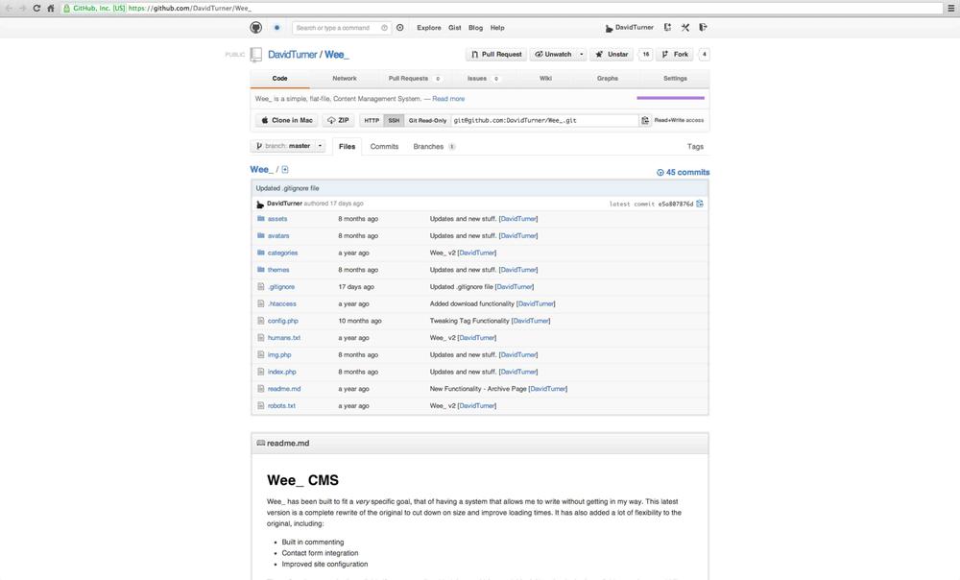Image resolution: width=960 pixels, height=580 pixels.
Task: Click the Pull Request button
Action: 496,55
